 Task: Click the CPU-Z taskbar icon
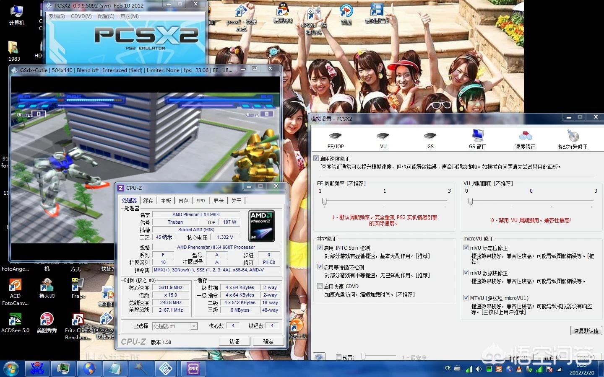point(193,369)
